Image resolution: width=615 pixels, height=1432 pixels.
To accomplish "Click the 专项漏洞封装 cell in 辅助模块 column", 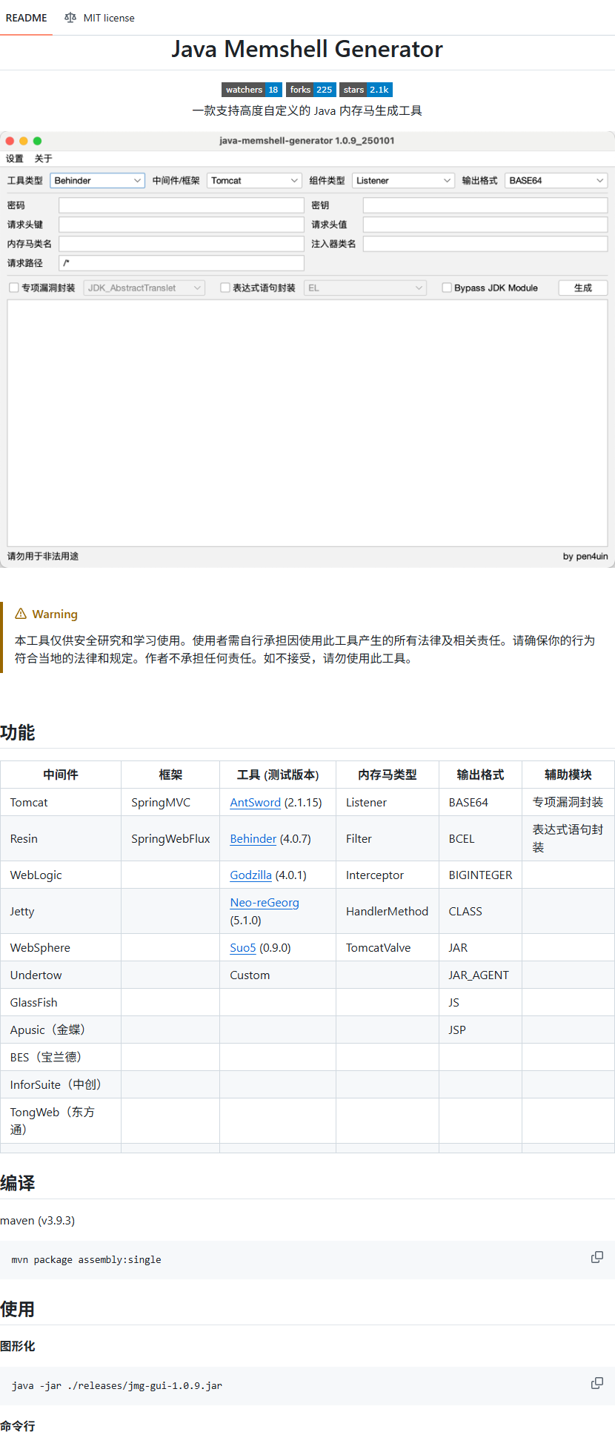I will tap(568, 803).
